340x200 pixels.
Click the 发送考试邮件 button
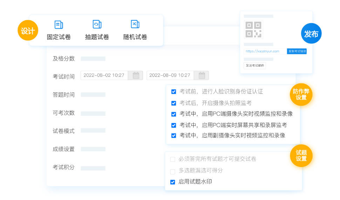click(x=255, y=66)
